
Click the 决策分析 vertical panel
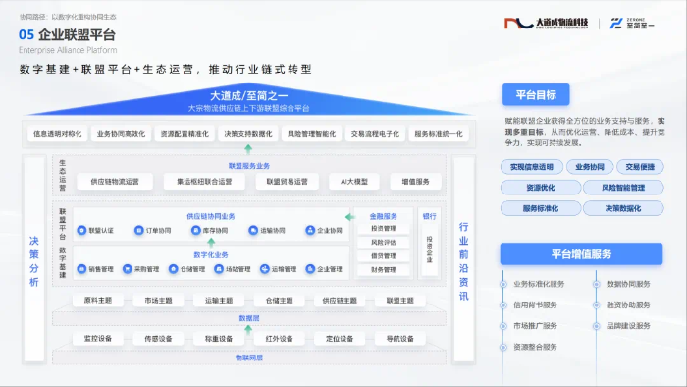coord(34,259)
